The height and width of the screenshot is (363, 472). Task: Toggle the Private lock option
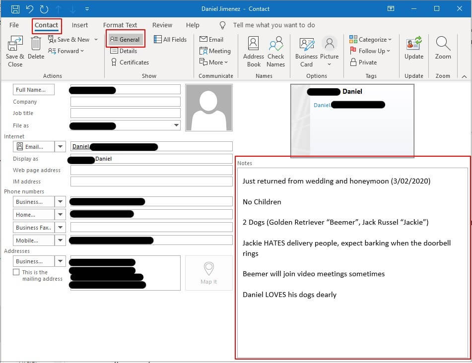pyautogui.click(x=363, y=62)
